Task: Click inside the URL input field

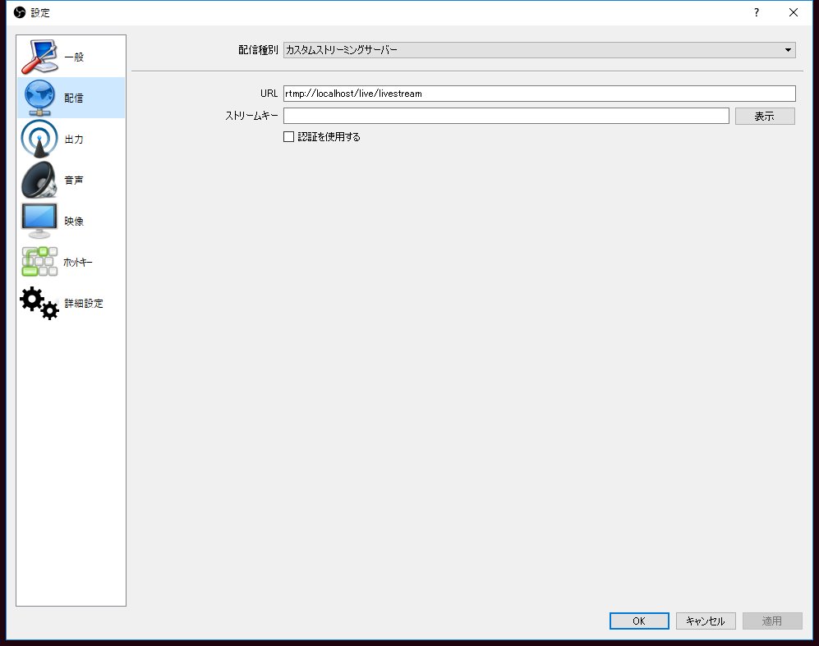Action: [x=538, y=93]
